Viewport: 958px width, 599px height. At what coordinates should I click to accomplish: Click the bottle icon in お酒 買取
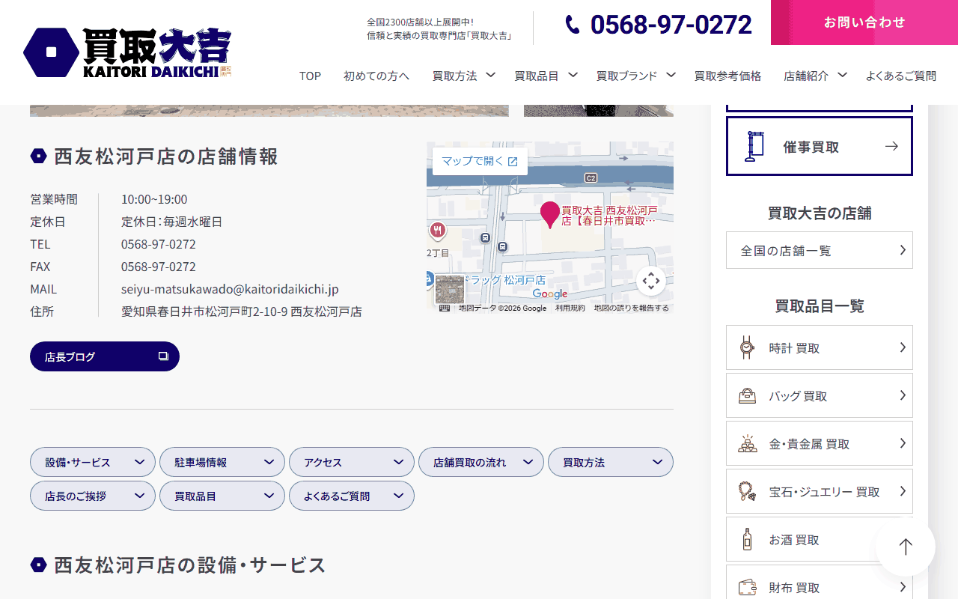click(746, 539)
